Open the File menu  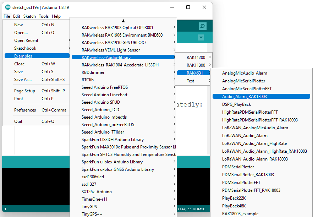point(7,16)
